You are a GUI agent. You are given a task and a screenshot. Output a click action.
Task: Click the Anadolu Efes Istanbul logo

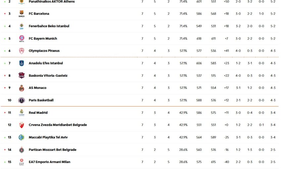(x=22, y=63)
